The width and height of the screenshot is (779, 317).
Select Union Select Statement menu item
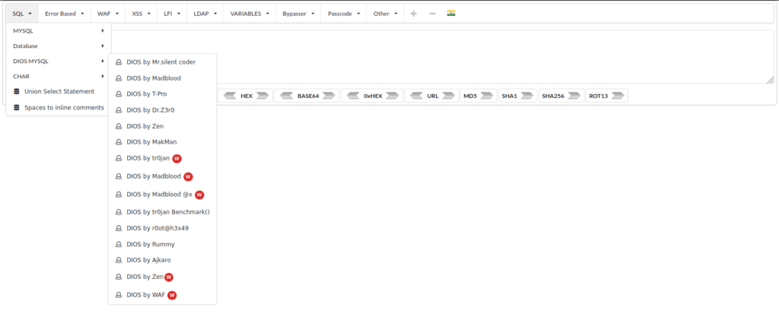[59, 91]
